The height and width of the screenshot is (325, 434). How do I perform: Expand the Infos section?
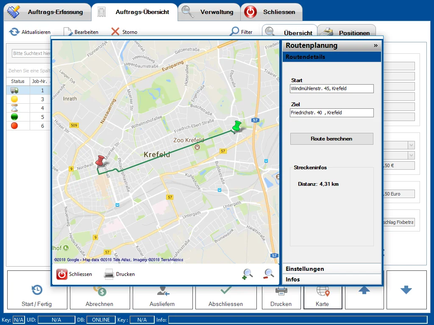[332, 279]
